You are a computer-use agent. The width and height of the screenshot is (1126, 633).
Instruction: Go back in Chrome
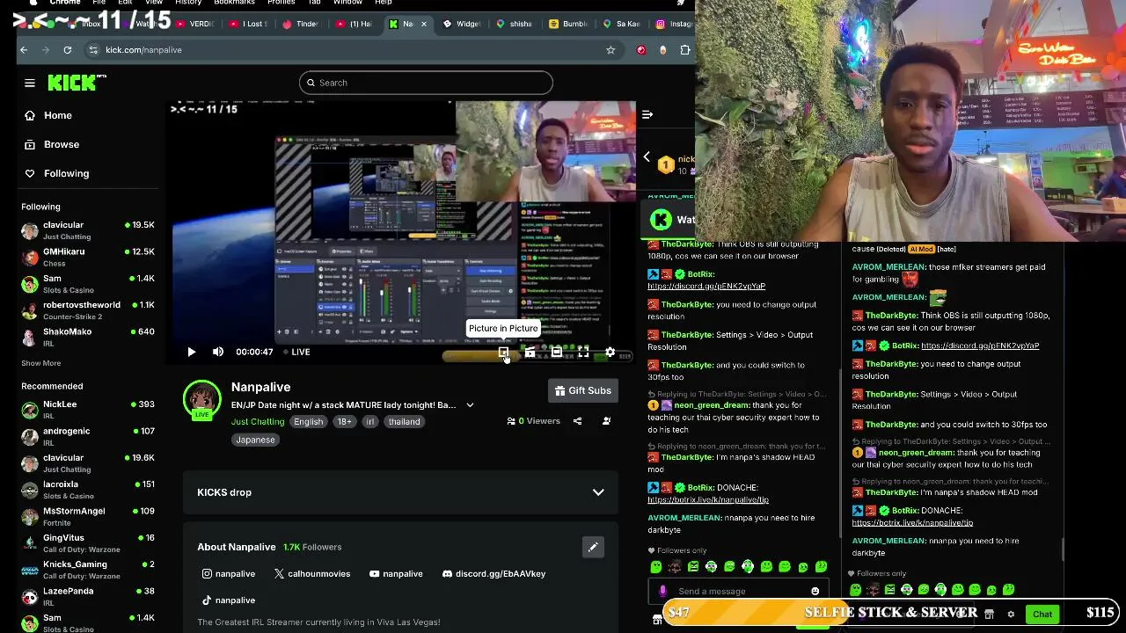(24, 50)
